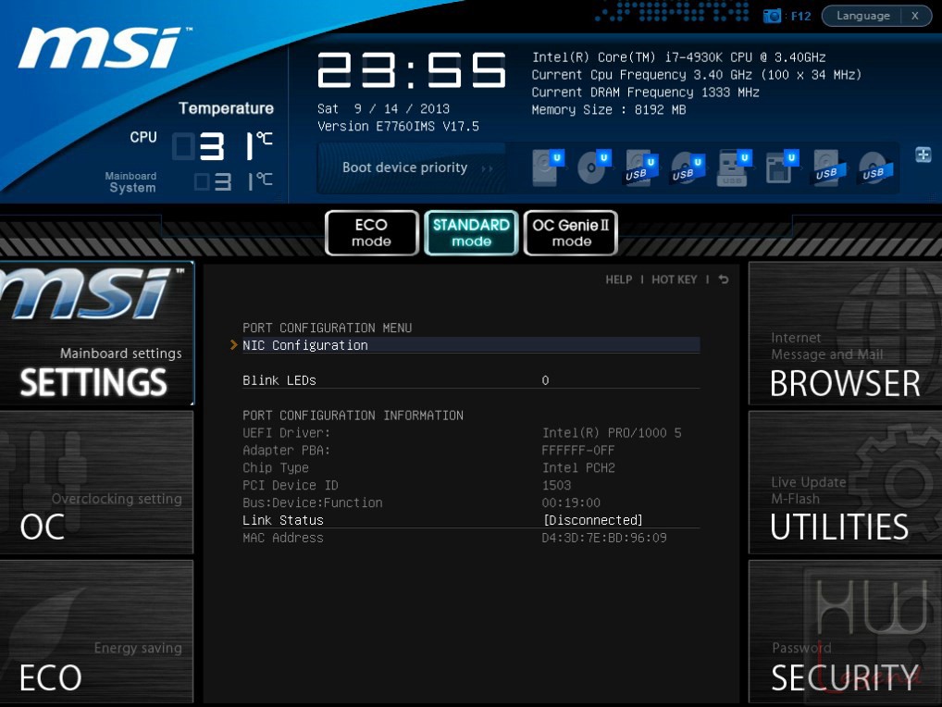This screenshot has height=707, width=942.
Task: Click the MAC Address value D4:3D:7E:BD:96:09
Action: (603, 538)
